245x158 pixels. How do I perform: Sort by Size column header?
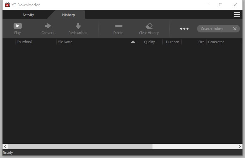pyautogui.click(x=201, y=42)
